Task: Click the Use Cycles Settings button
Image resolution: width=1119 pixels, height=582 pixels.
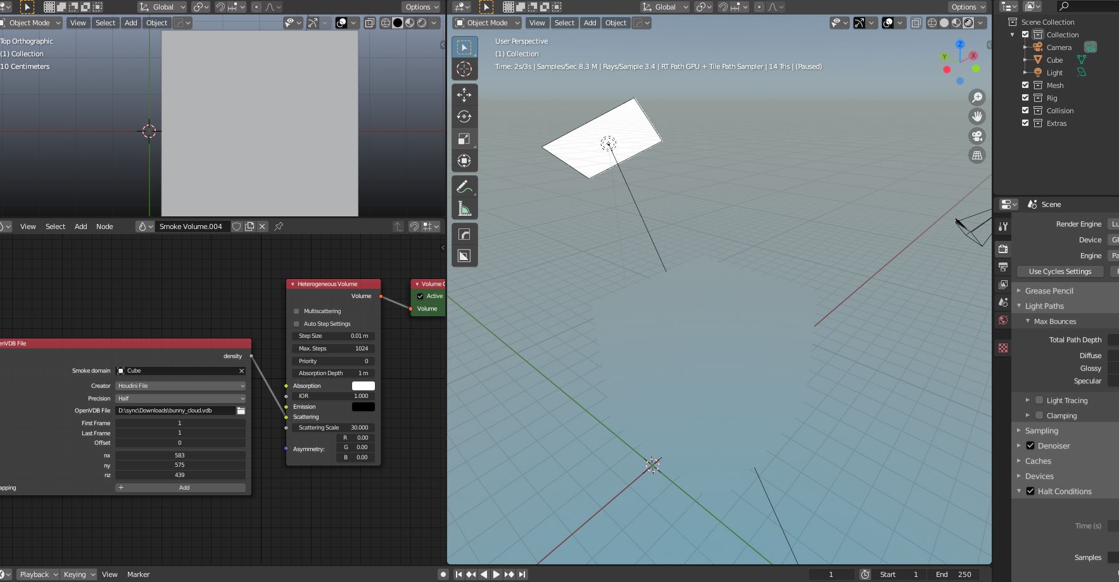Action: click(1059, 271)
